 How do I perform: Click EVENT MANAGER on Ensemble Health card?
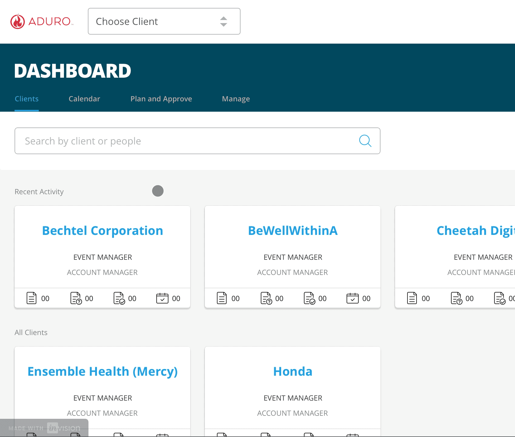[x=103, y=398]
